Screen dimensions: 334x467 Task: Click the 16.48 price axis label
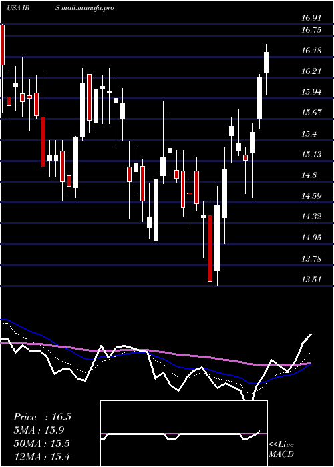tap(311, 51)
